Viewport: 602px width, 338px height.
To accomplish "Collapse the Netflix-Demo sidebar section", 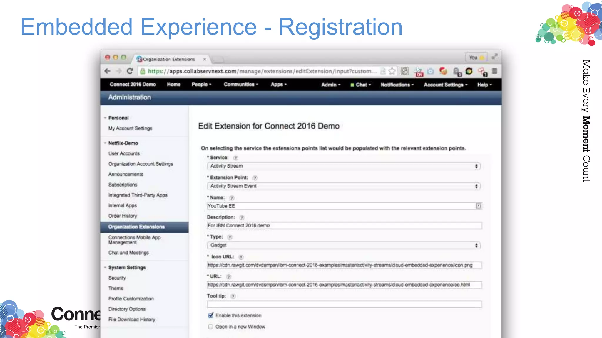I will pyautogui.click(x=105, y=143).
